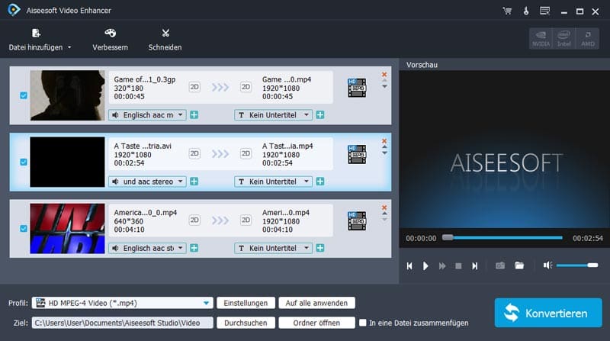Add audio track with plus icon for America video
The width and height of the screenshot is (610, 341).
pos(194,248)
